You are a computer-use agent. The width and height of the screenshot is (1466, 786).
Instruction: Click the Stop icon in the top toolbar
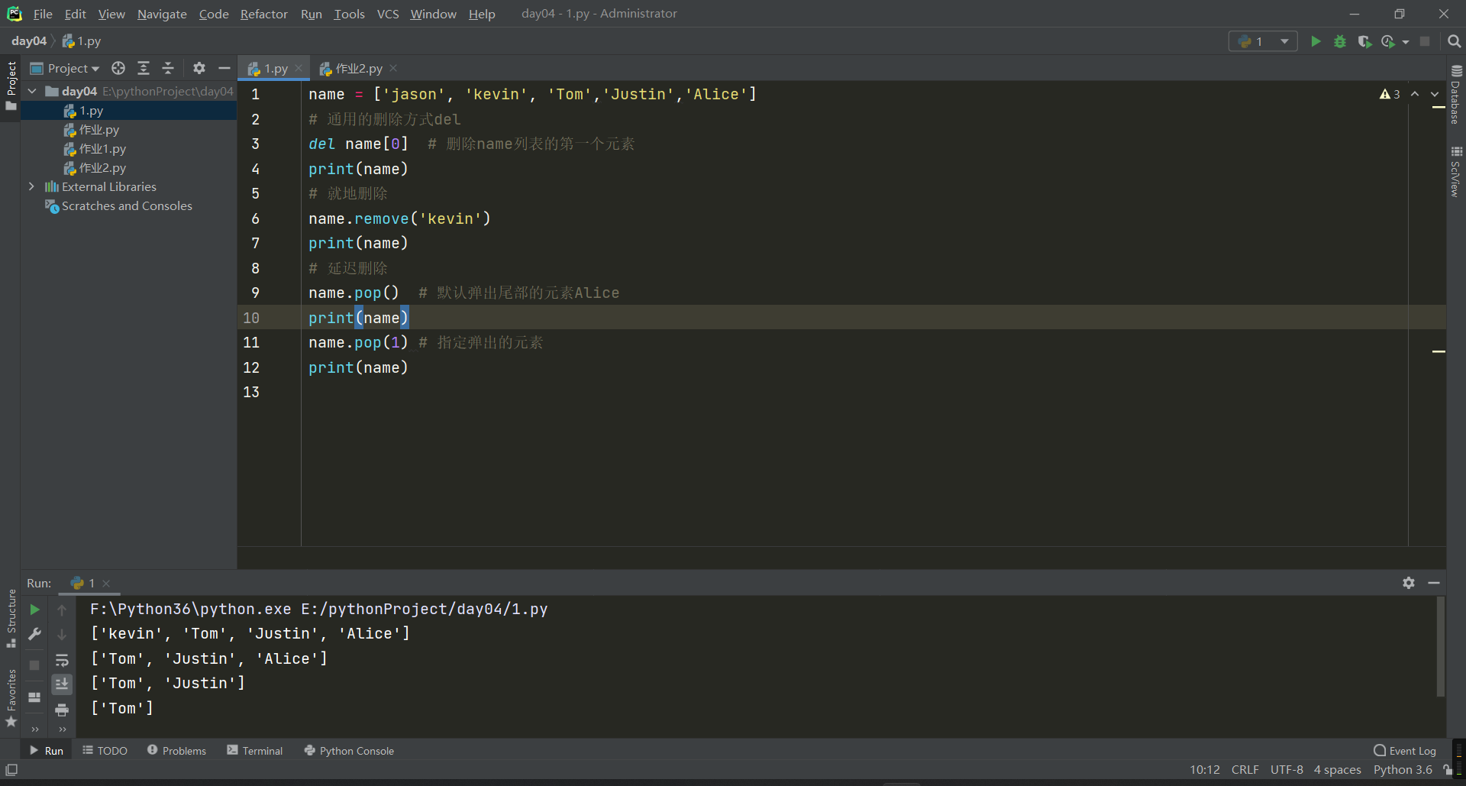coord(1425,41)
